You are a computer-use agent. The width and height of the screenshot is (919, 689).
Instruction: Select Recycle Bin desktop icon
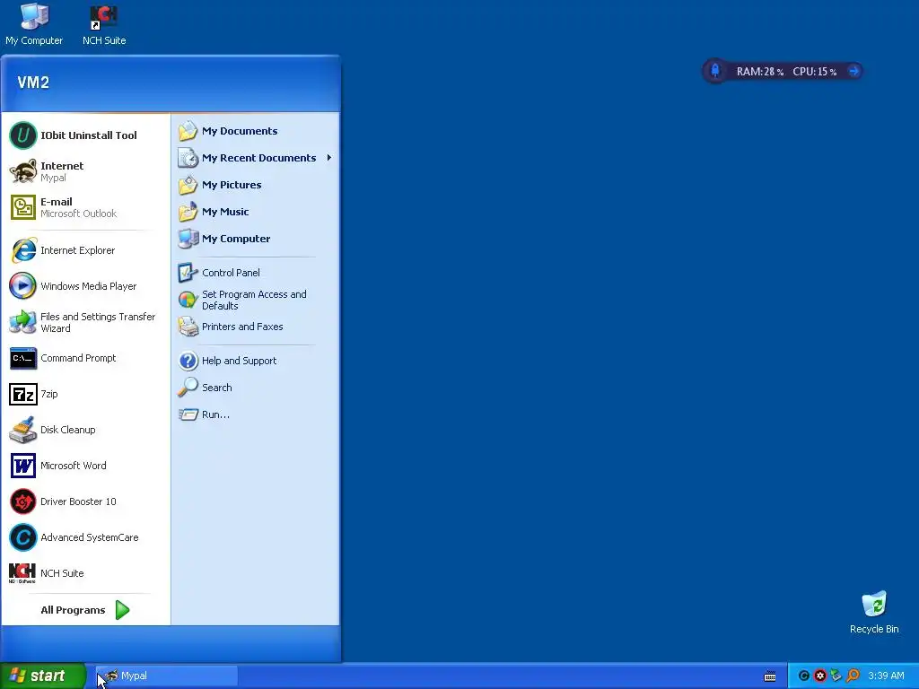point(874,613)
